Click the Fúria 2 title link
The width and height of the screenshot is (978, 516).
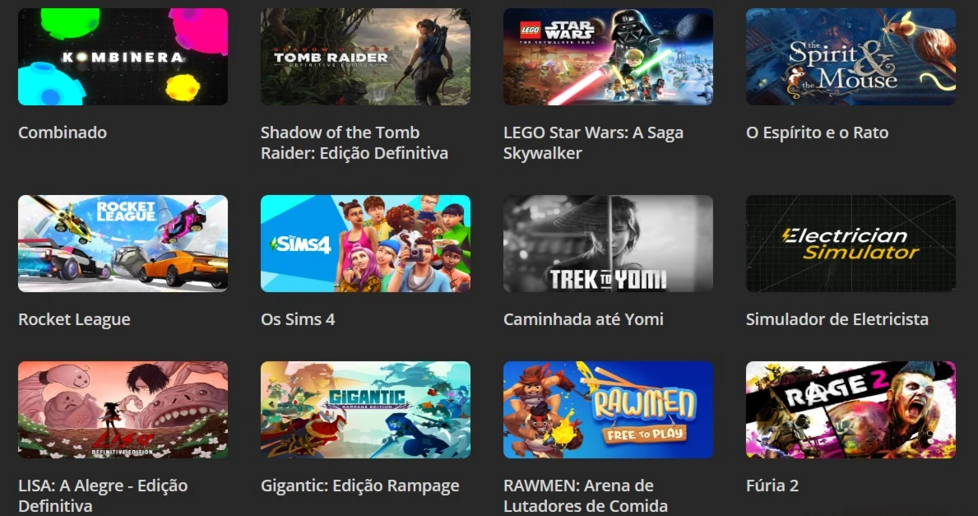pyautogui.click(x=772, y=486)
